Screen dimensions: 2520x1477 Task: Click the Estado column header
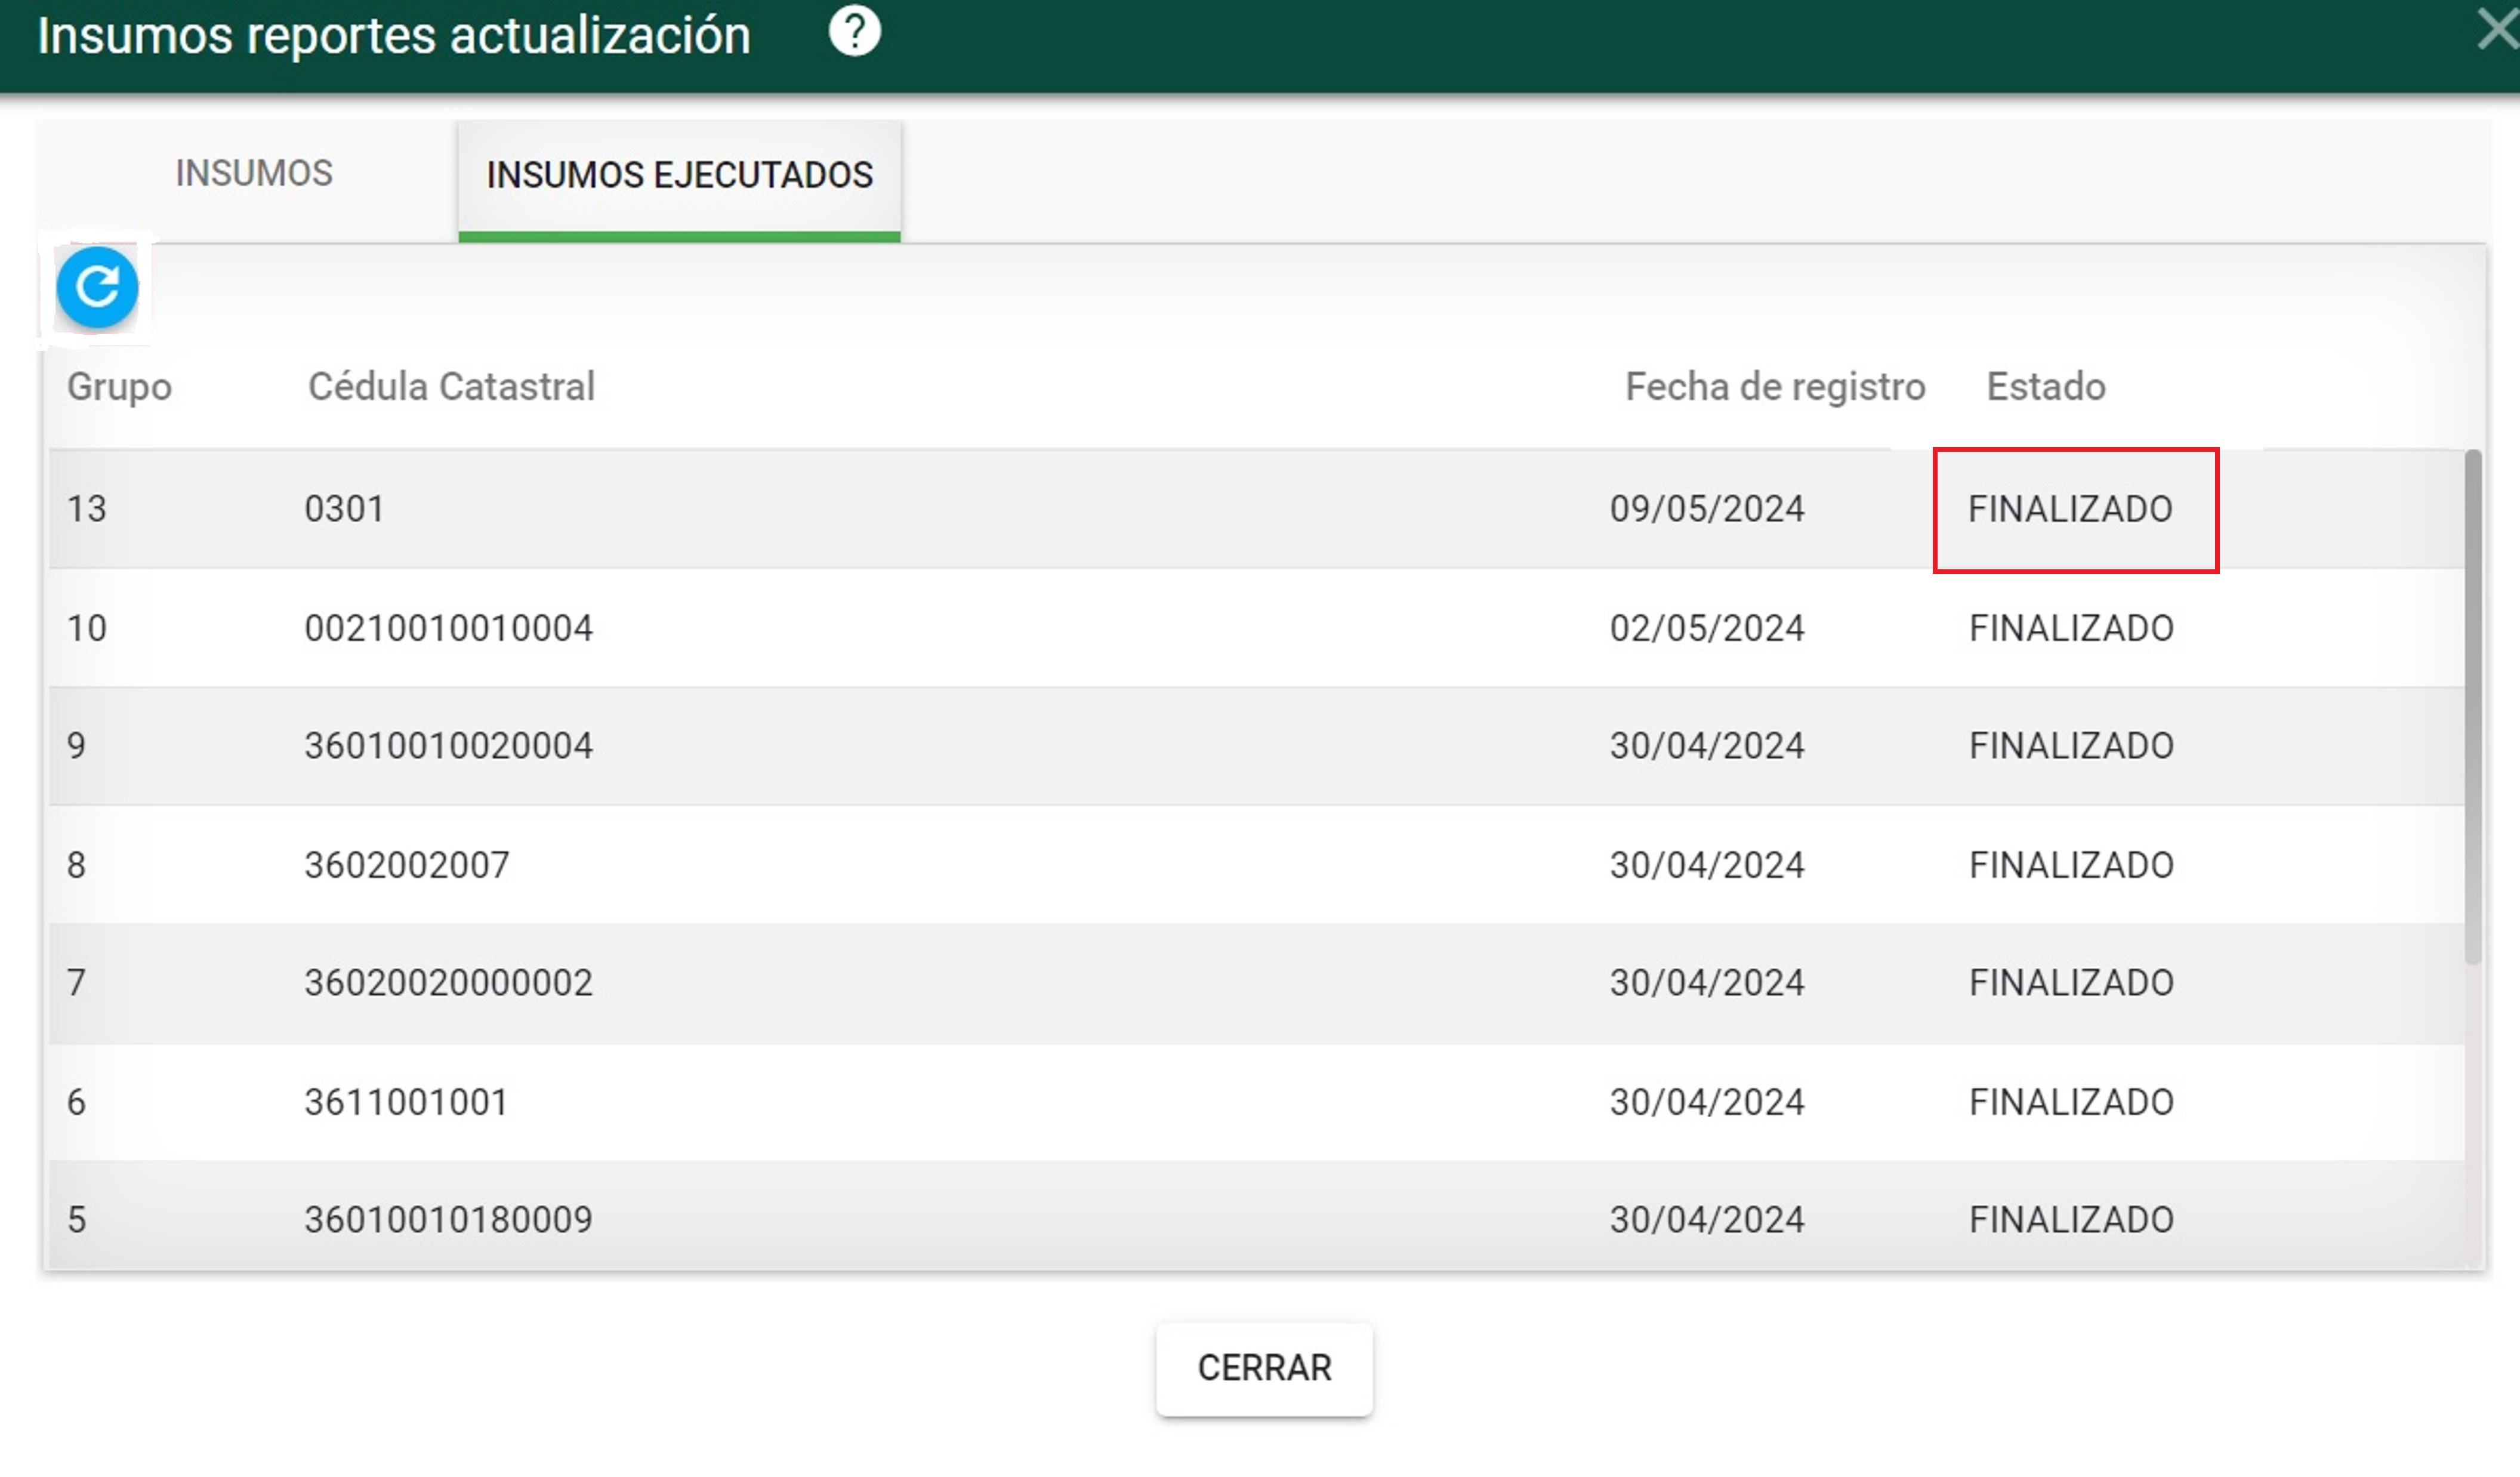pyautogui.click(x=2045, y=387)
